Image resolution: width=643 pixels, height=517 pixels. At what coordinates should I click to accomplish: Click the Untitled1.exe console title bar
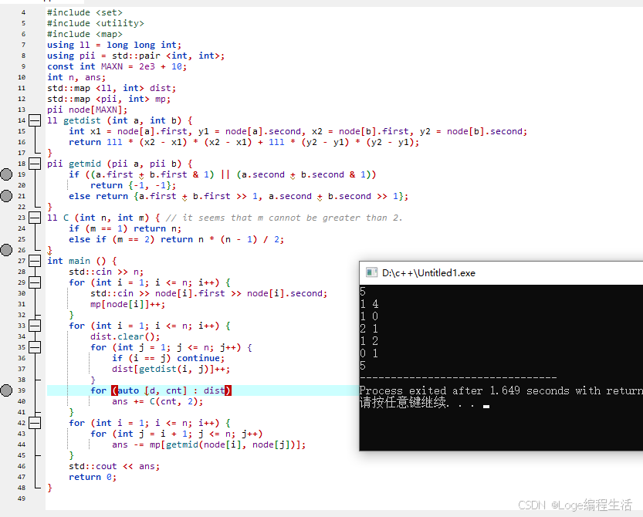tap(501, 273)
